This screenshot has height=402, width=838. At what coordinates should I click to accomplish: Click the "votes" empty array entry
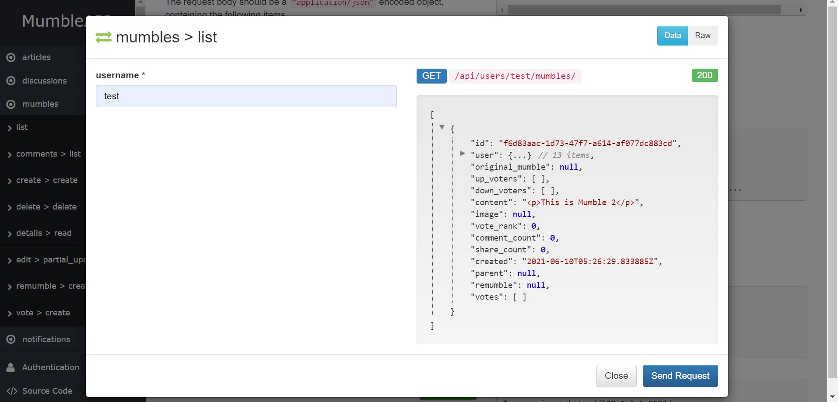[x=498, y=297]
